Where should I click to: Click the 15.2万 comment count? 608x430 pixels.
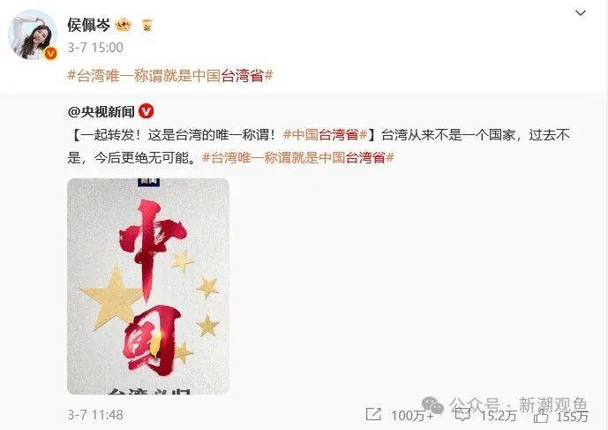click(x=499, y=416)
